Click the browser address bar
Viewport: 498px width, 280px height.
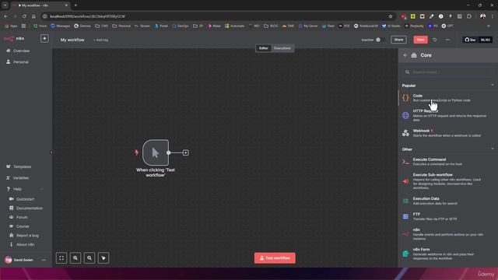216,16
